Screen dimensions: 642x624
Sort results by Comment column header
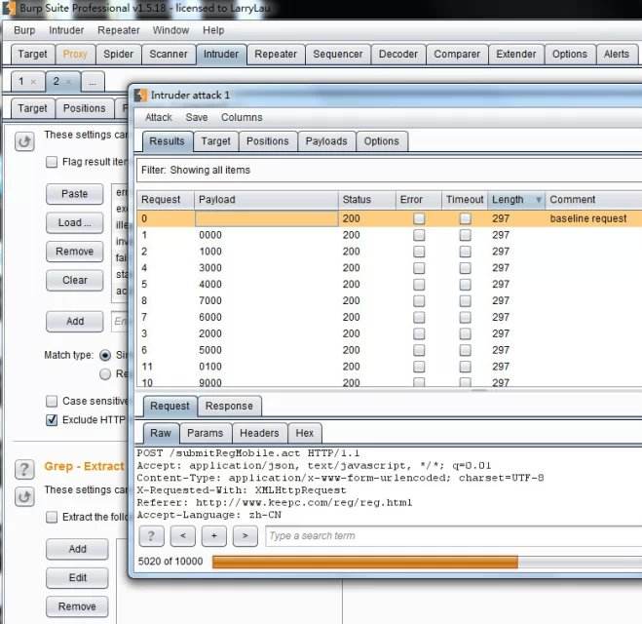tap(593, 200)
